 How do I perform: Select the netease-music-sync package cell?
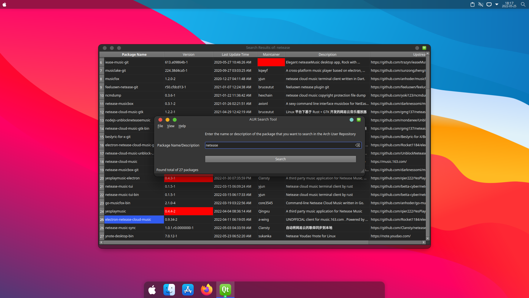coord(134,228)
